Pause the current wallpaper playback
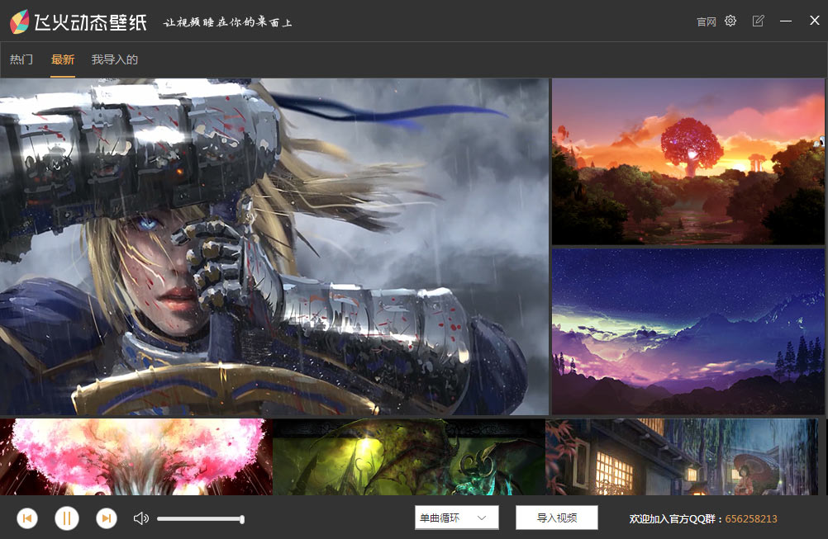This screenshot has height=539, width=828. [67, 518]
